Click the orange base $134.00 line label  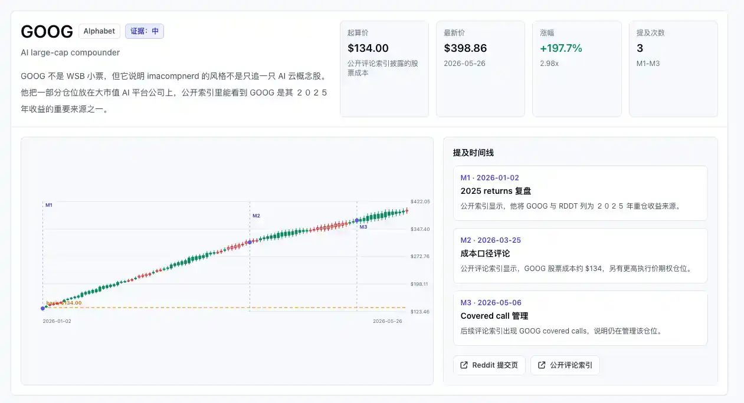coord(64,303)
